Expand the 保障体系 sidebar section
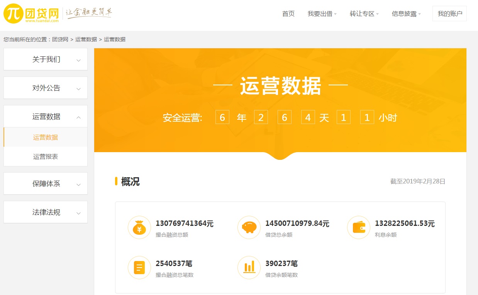The width and height of the screenshot is (478, 295). click(x=45, y=183)
